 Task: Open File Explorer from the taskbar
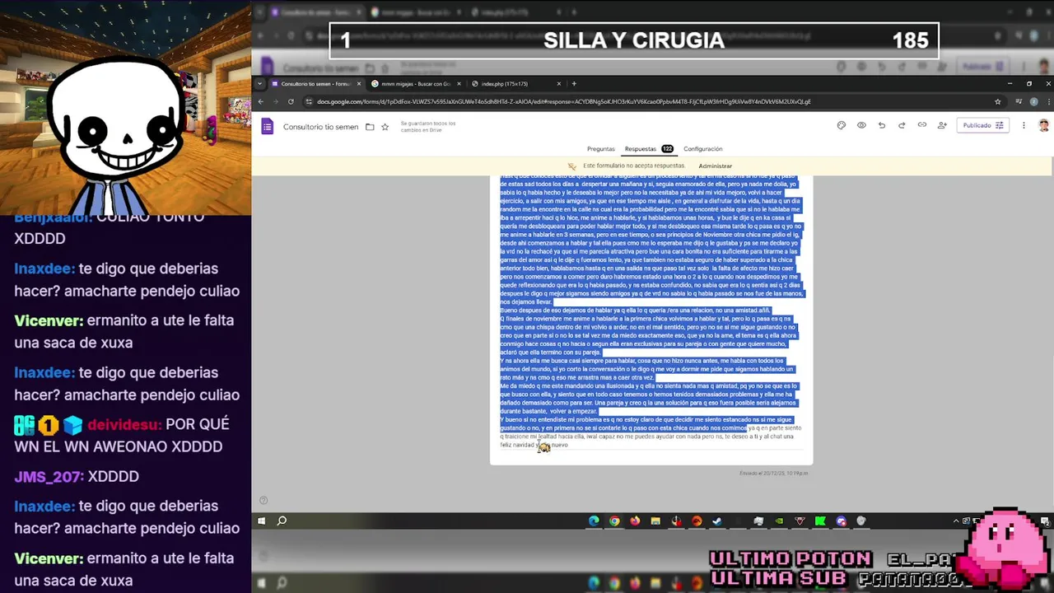(655, 521)
